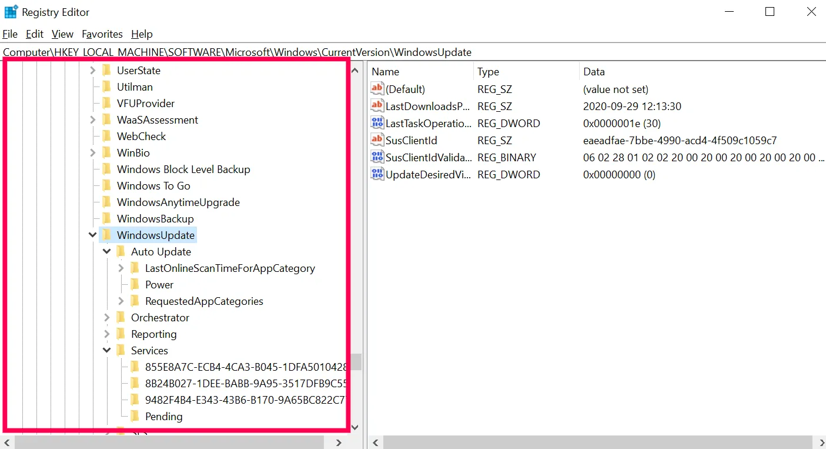
Task: Select the UserState folder icon
Action: [x=106, y=71]
